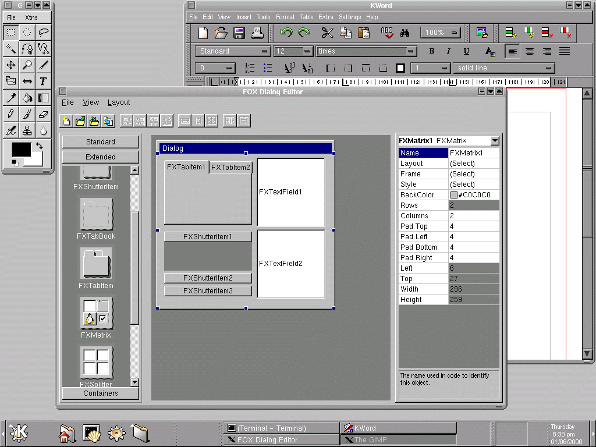Toggle italic in KWord
Screen dimensions: 596x447
click(449, 51)
